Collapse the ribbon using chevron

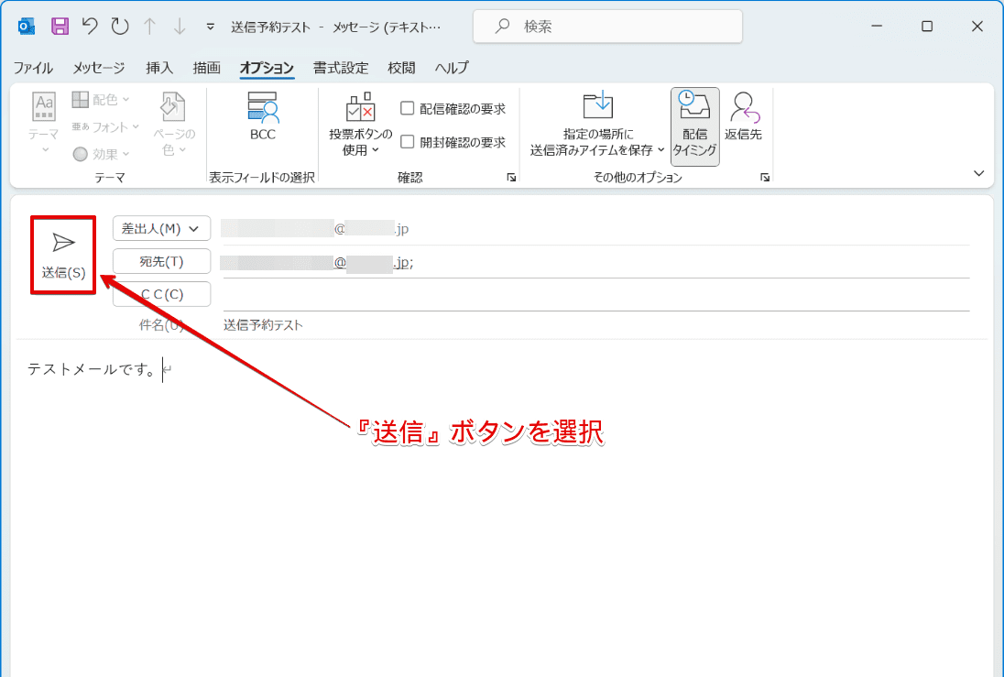pos(978,173)
